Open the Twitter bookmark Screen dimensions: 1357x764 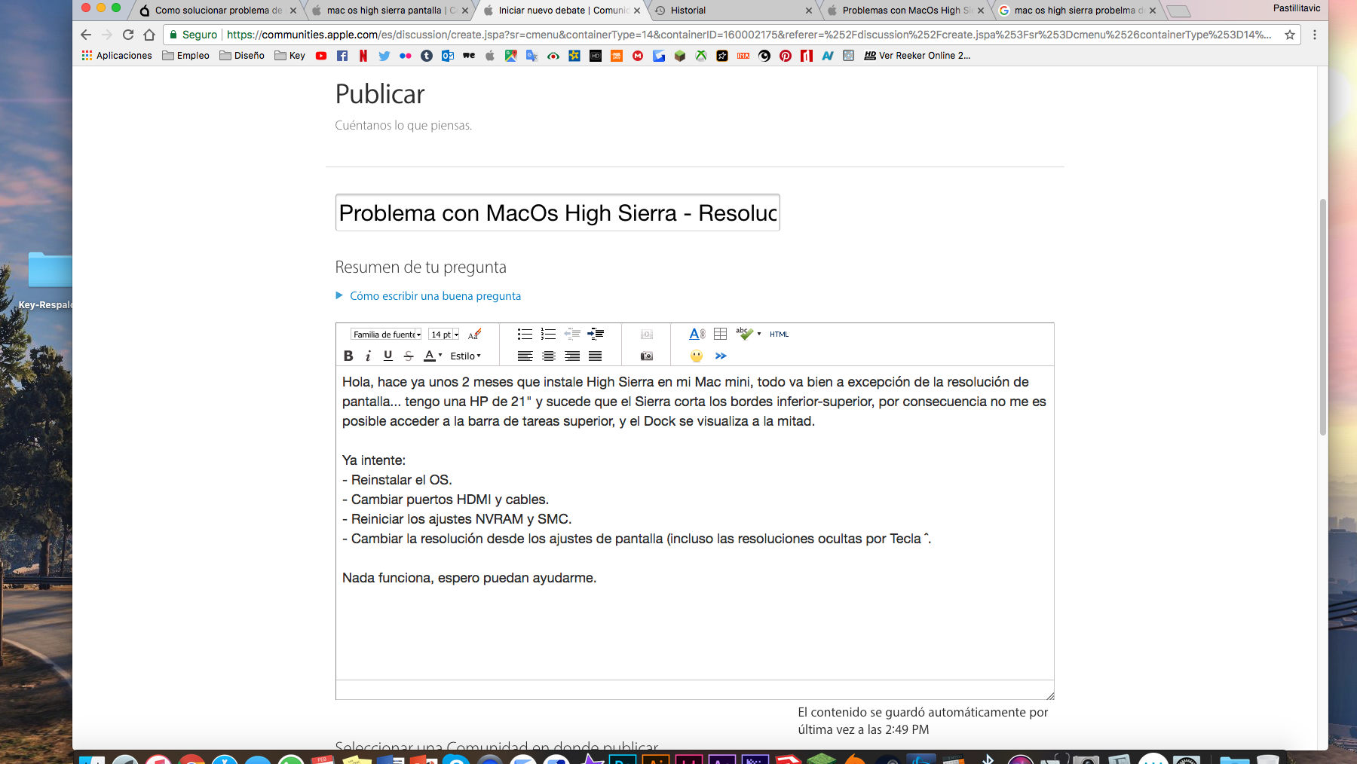[384, 56]
